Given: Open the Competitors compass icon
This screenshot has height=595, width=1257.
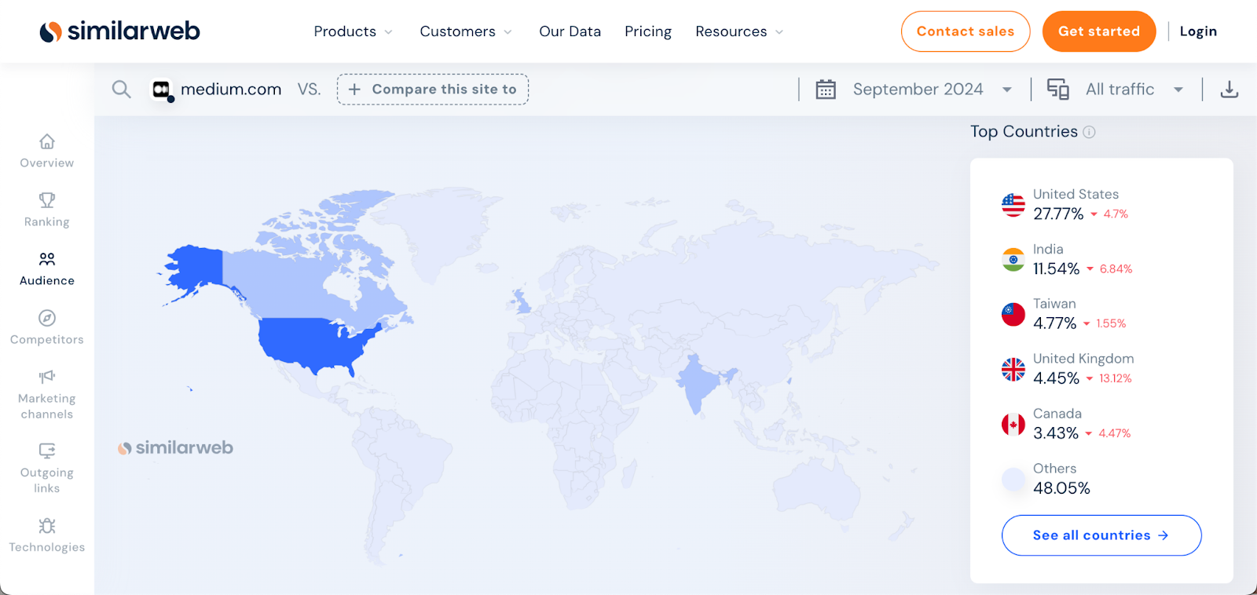Looking at the screenshot, I should (47, 318).
